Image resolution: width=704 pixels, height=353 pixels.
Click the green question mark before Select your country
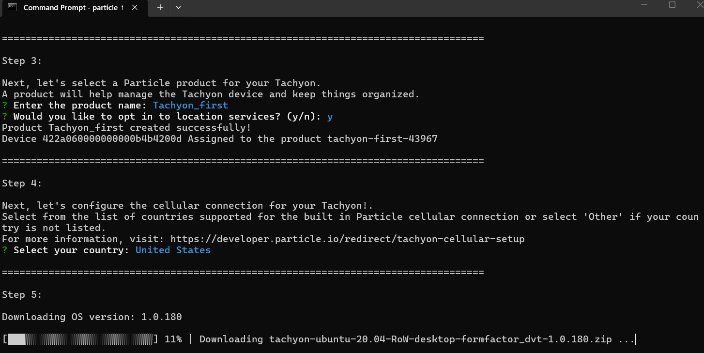pyautogui.click(x=5, y=250)
